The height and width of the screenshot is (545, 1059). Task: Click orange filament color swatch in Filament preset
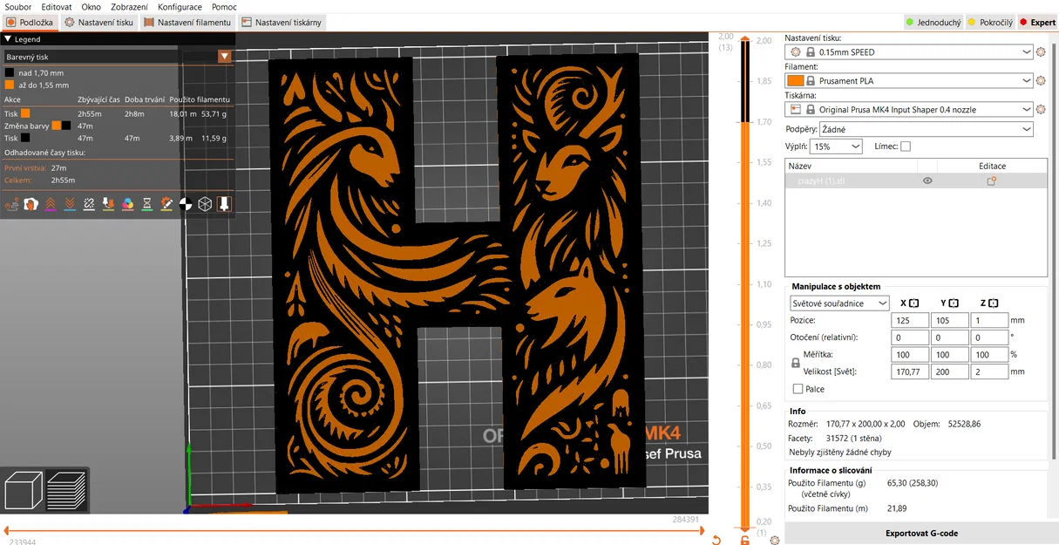tap(796, 81)
